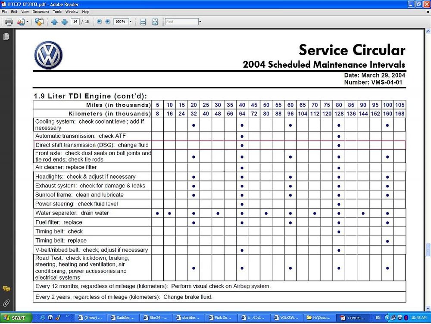Toggle scrolling mode fit-width icon

pyautogui.click(x=143, y=22)
